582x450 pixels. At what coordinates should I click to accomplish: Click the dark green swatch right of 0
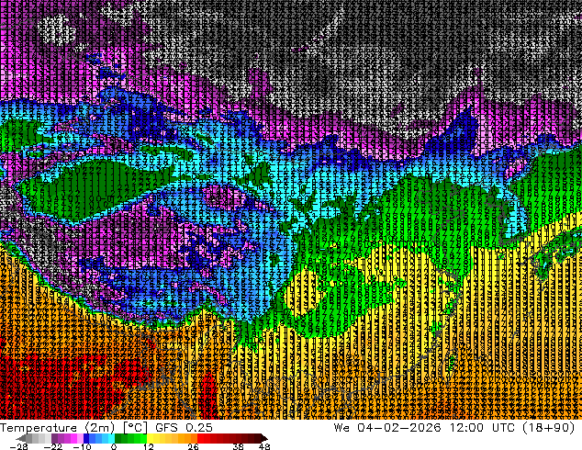point(118,438)
